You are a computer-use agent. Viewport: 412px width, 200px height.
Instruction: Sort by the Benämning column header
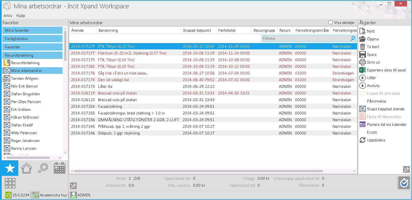[x=139, y=30]
